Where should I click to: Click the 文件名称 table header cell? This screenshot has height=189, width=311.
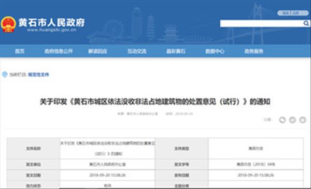coord(34,149)
